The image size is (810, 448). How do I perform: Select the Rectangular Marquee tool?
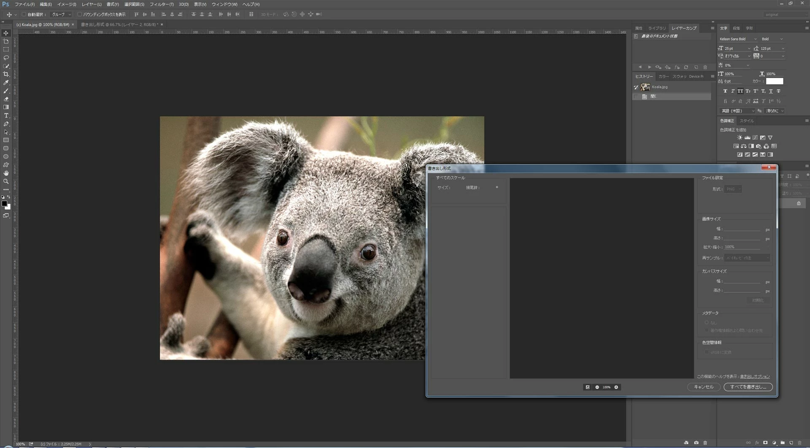point(6,49)
